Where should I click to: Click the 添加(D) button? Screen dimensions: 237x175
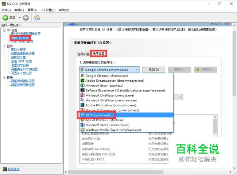(154, 70)
